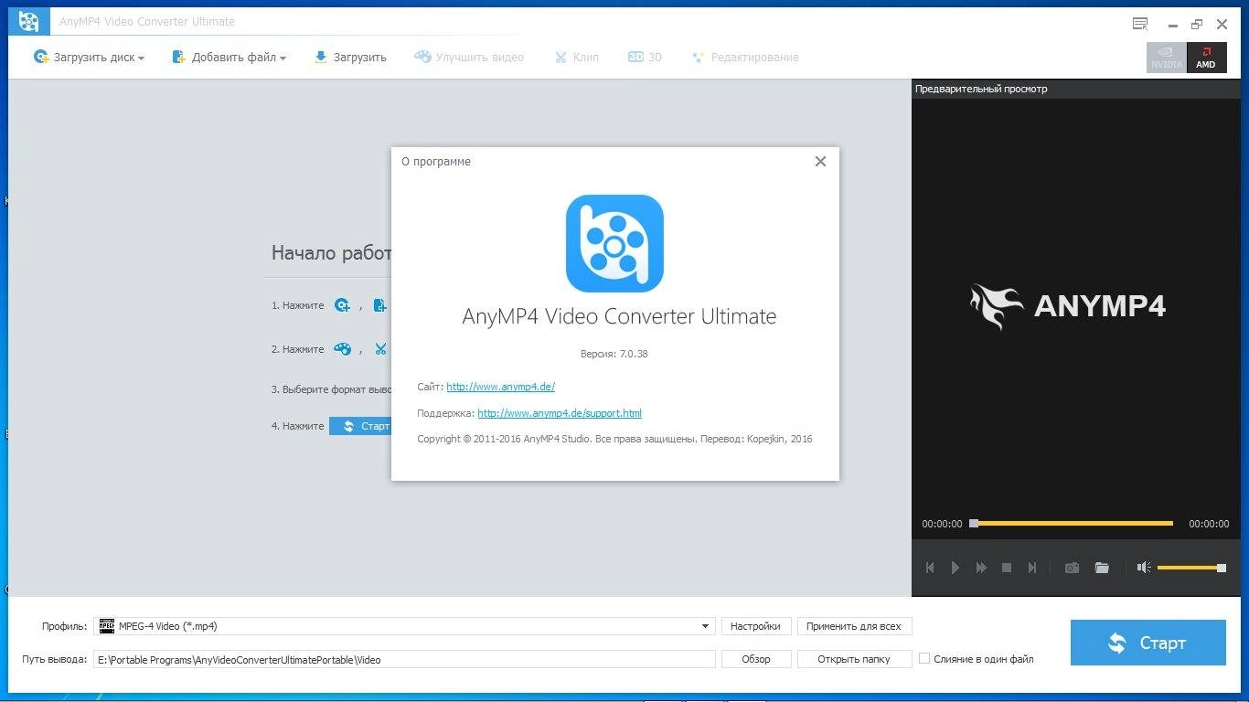This screenshot has width=1249, height=702.
Task: Click the AnyMP4 Video Converter Ultimate heading
Action: (x=619, y=317)
